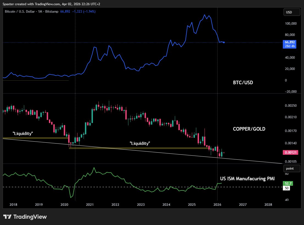Click the 2022 label on time axis
Screen dimensions: 304x225
(x=115, y=205)
